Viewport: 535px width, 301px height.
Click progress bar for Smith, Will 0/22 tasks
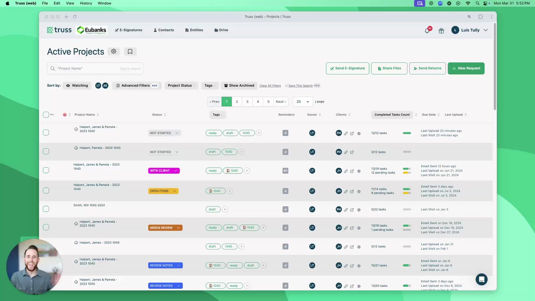pyautogui.click(x=407, y=209)
